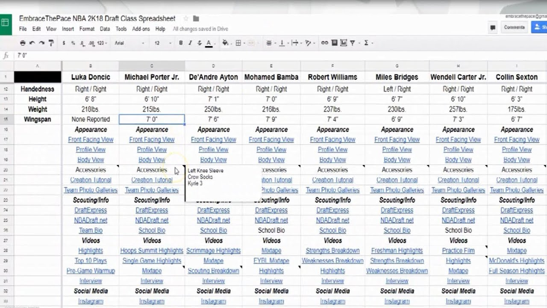Select the De'Andre Ayton header cell
Viewport: 547px width, 308px height.
[214, 77]
